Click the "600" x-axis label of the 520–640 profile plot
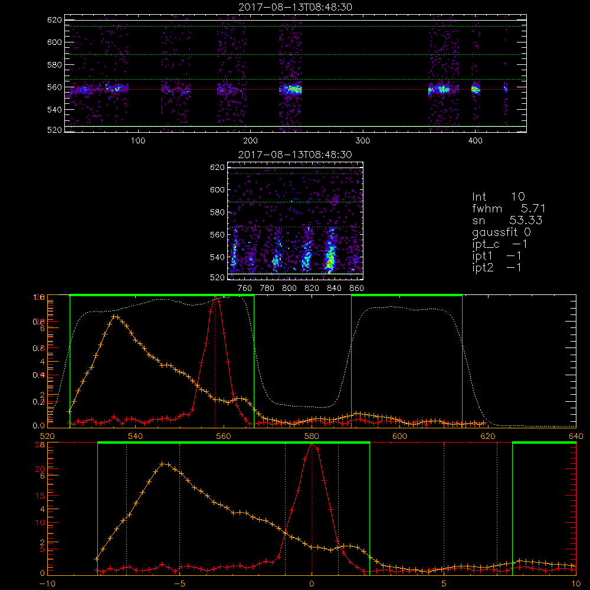 pos(399,436)
